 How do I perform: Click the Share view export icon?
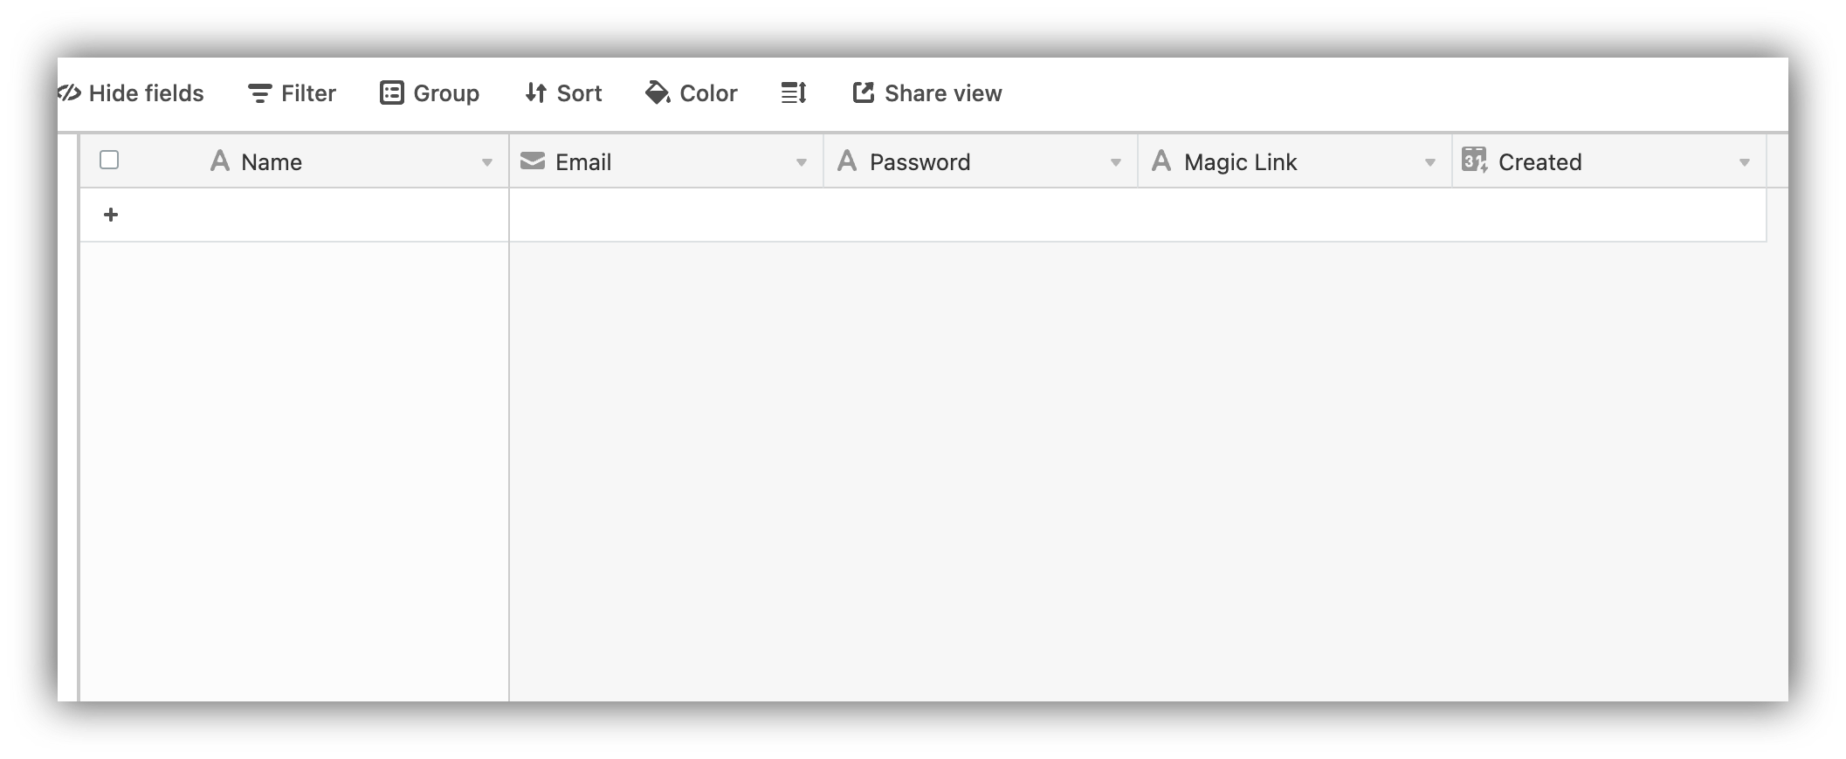pyautogui.click(x=863, y=92)
